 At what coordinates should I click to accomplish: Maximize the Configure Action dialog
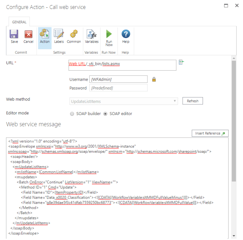226,6
